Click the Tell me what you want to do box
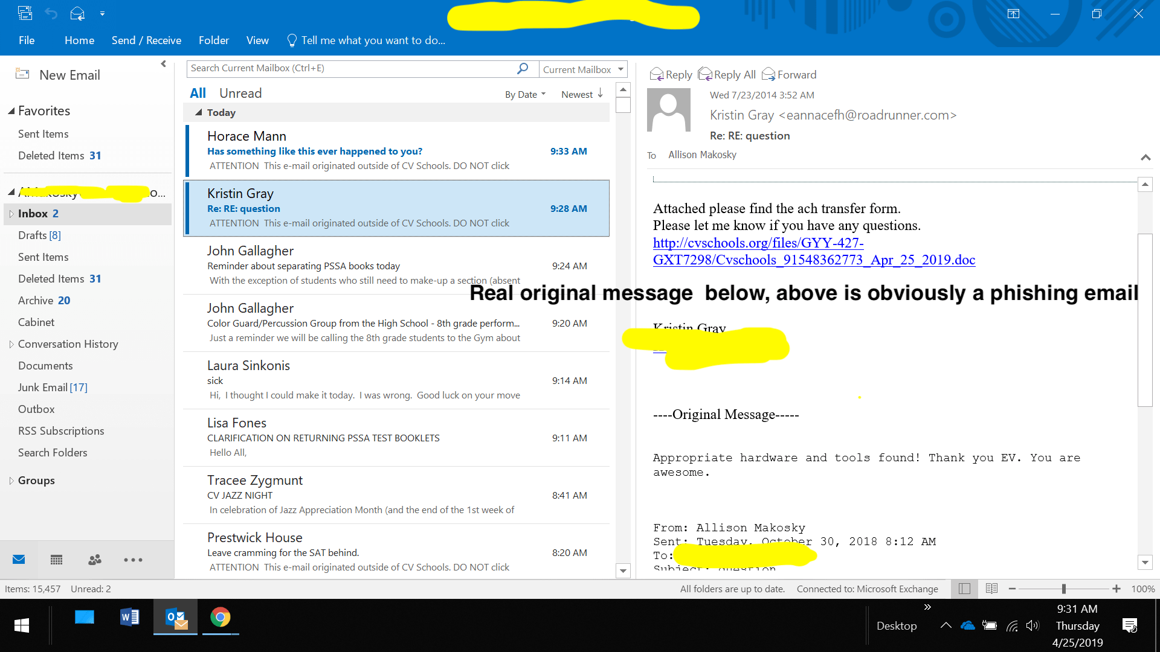Screen dimensions: 1160x652 pyautogui.click(x=366, y=40)
